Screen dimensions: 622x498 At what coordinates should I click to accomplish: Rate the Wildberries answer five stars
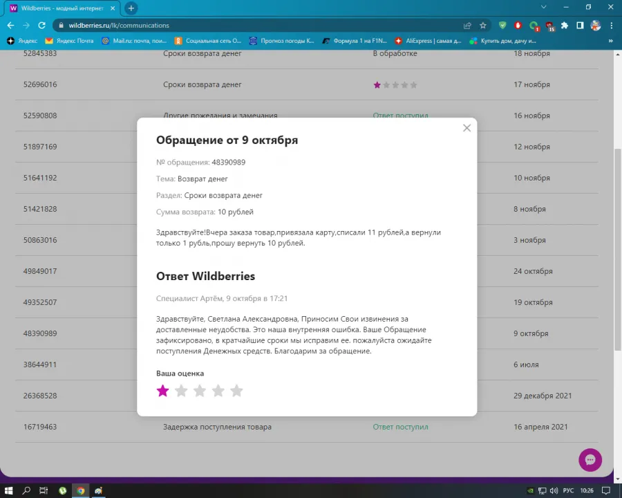click(x=236, y=391)
